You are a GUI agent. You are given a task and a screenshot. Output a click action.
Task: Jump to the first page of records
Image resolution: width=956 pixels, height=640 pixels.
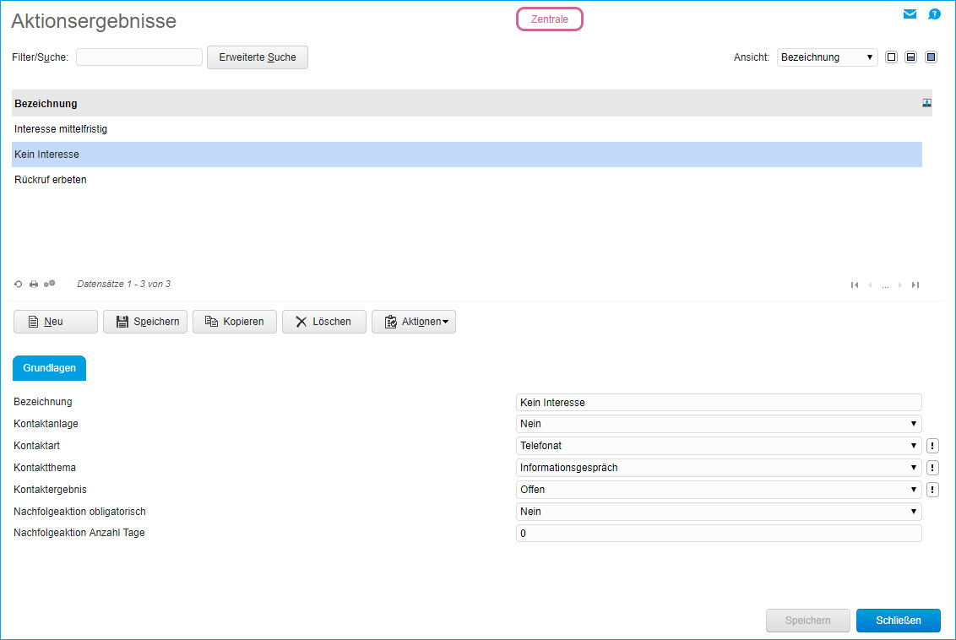[x=855, y=285]
